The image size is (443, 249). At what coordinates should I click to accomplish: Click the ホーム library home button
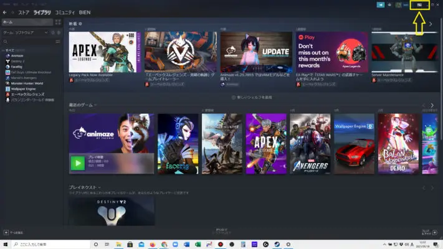[x=27, y=22]
